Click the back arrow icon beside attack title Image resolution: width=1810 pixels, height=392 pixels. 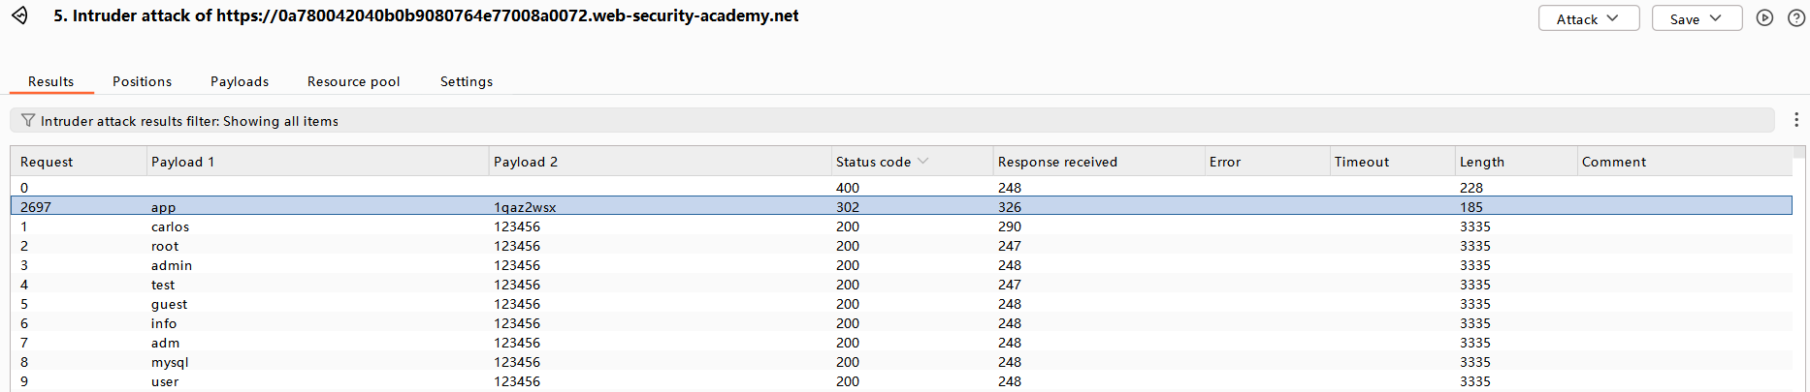[19, 16]
